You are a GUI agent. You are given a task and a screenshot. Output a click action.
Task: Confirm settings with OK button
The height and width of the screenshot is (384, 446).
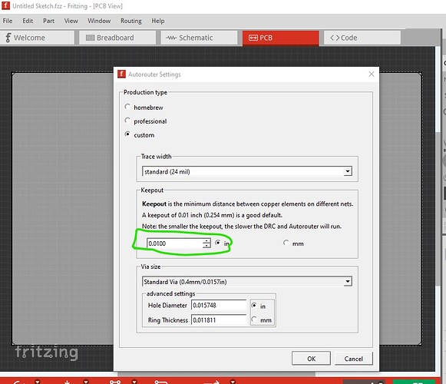coord(311,359)
